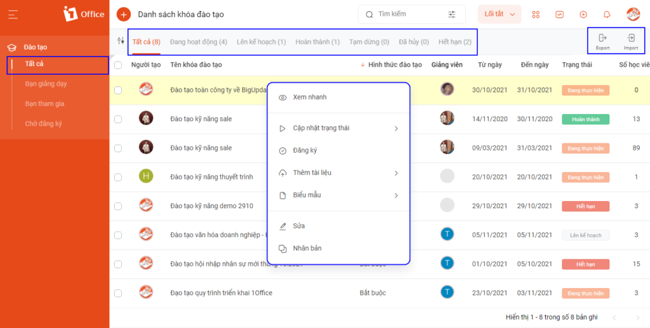The width and height of the screenshot is (650, 328).
Task: Open the activity monitor icon in header
Action: pyautogui.click(x=560, y=15)
